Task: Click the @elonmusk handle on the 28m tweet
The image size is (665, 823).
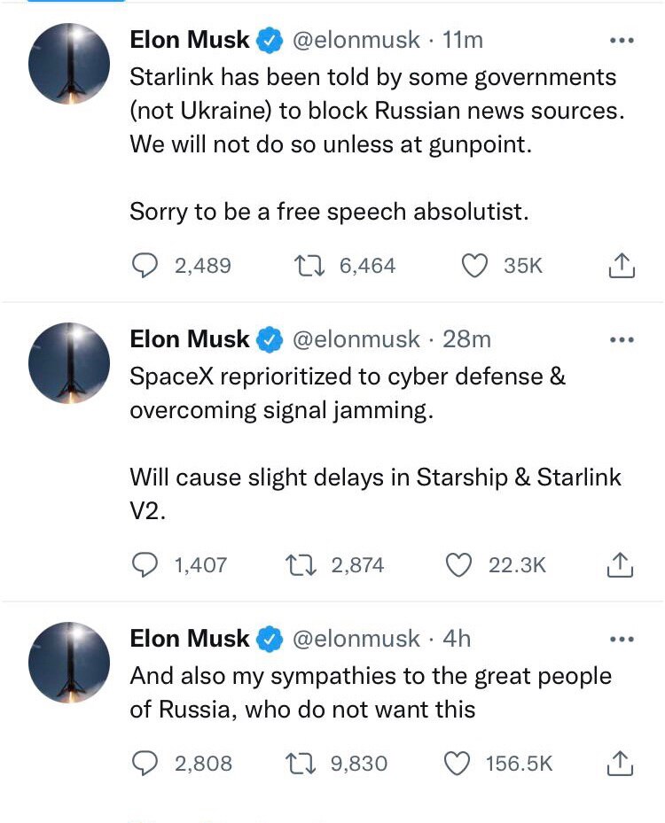Action: click(x=356, y=339)
